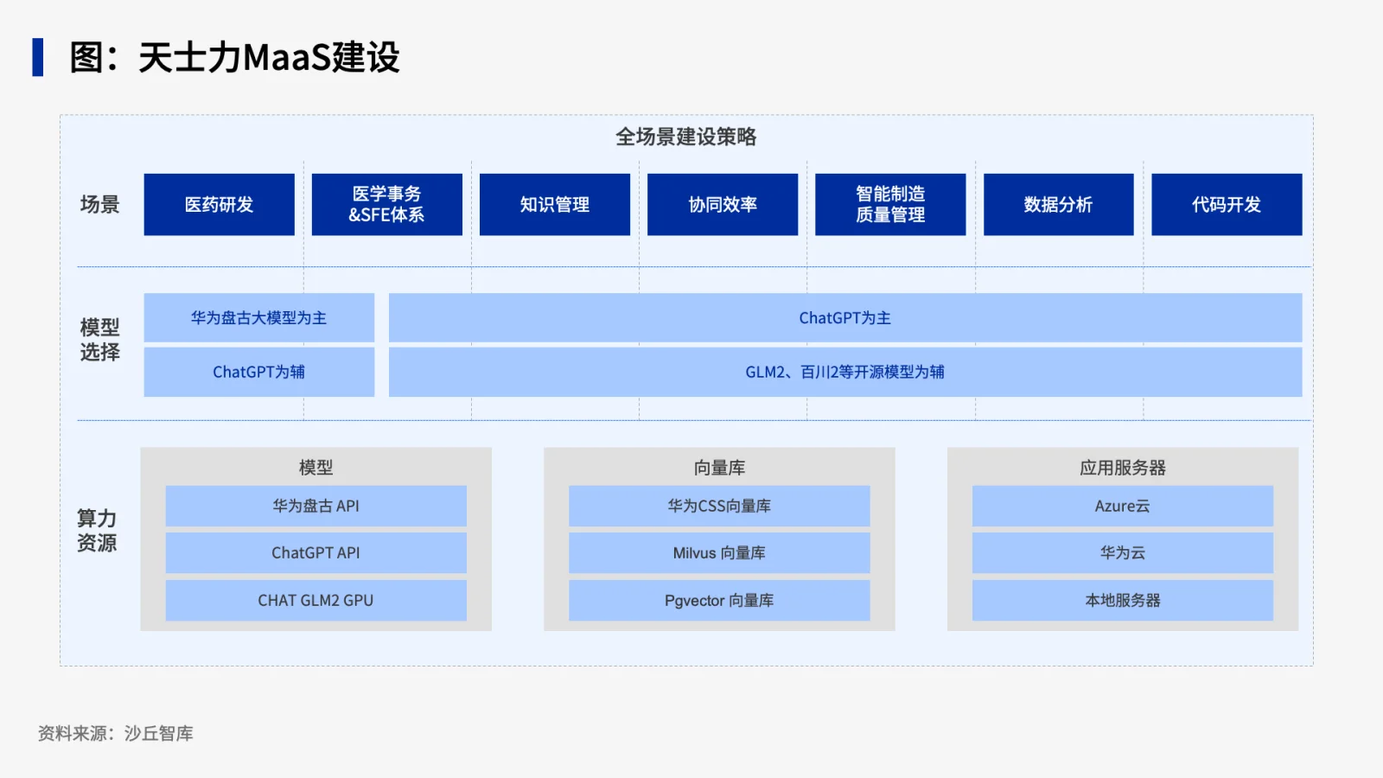Screen dimensions: 1383x778
Task: Select the 数据分析 scenario box
Action: (1058, 205)
